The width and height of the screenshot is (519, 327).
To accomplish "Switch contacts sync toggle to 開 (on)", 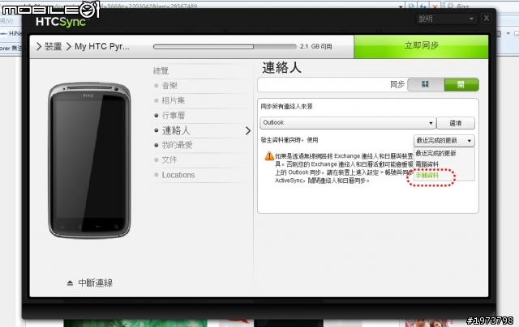I will (x=461, y=84).
